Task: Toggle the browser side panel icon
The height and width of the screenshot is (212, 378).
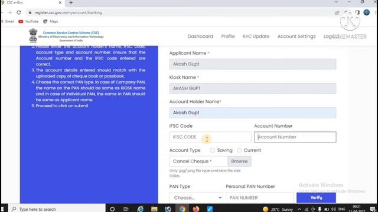Action: 357,12
